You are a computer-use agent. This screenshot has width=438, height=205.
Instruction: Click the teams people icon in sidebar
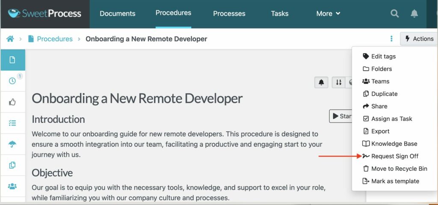12,186
